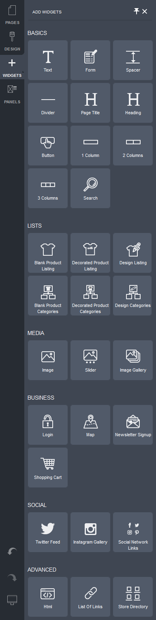This screenshot has height=620, width=156.
Task: Add a 2 Columns layout widget
Action: pos(133,146)
